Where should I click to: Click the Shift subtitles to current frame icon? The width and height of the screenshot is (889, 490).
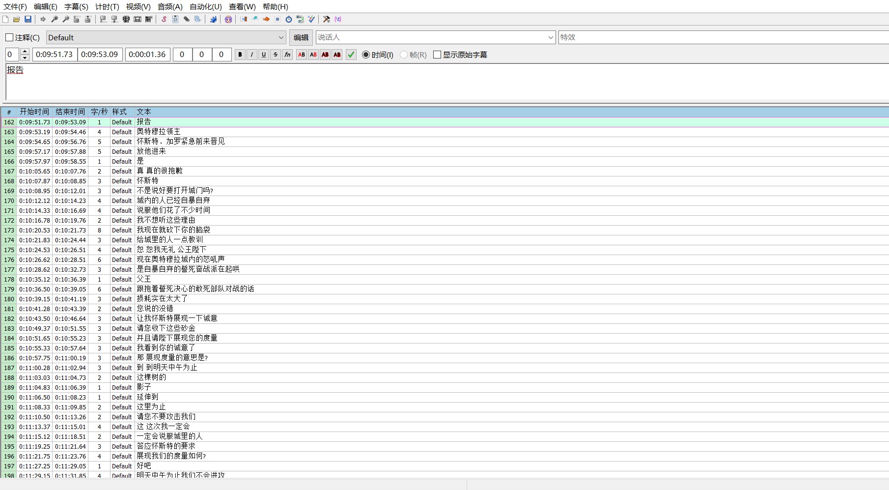[x=149, y=19]
